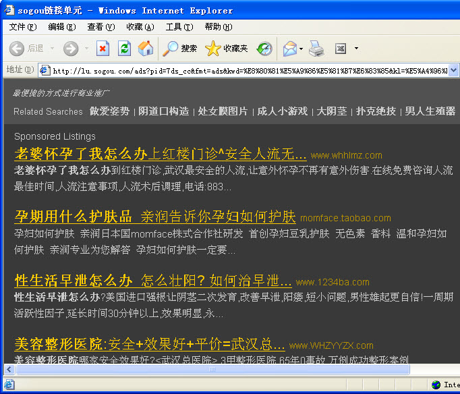Open the 文件(F) menu
The height and width of the screenshot is (394, 460).
22,27
